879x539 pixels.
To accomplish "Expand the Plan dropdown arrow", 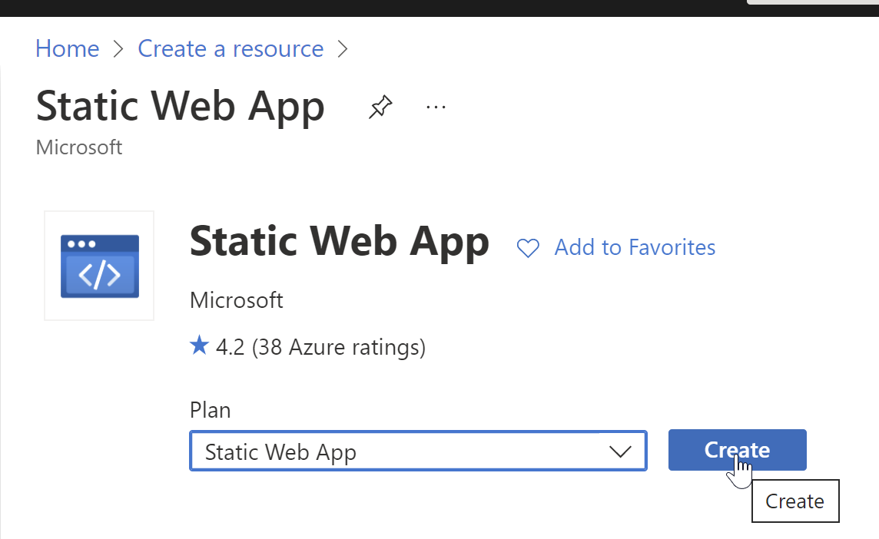I will pos(619,451).
